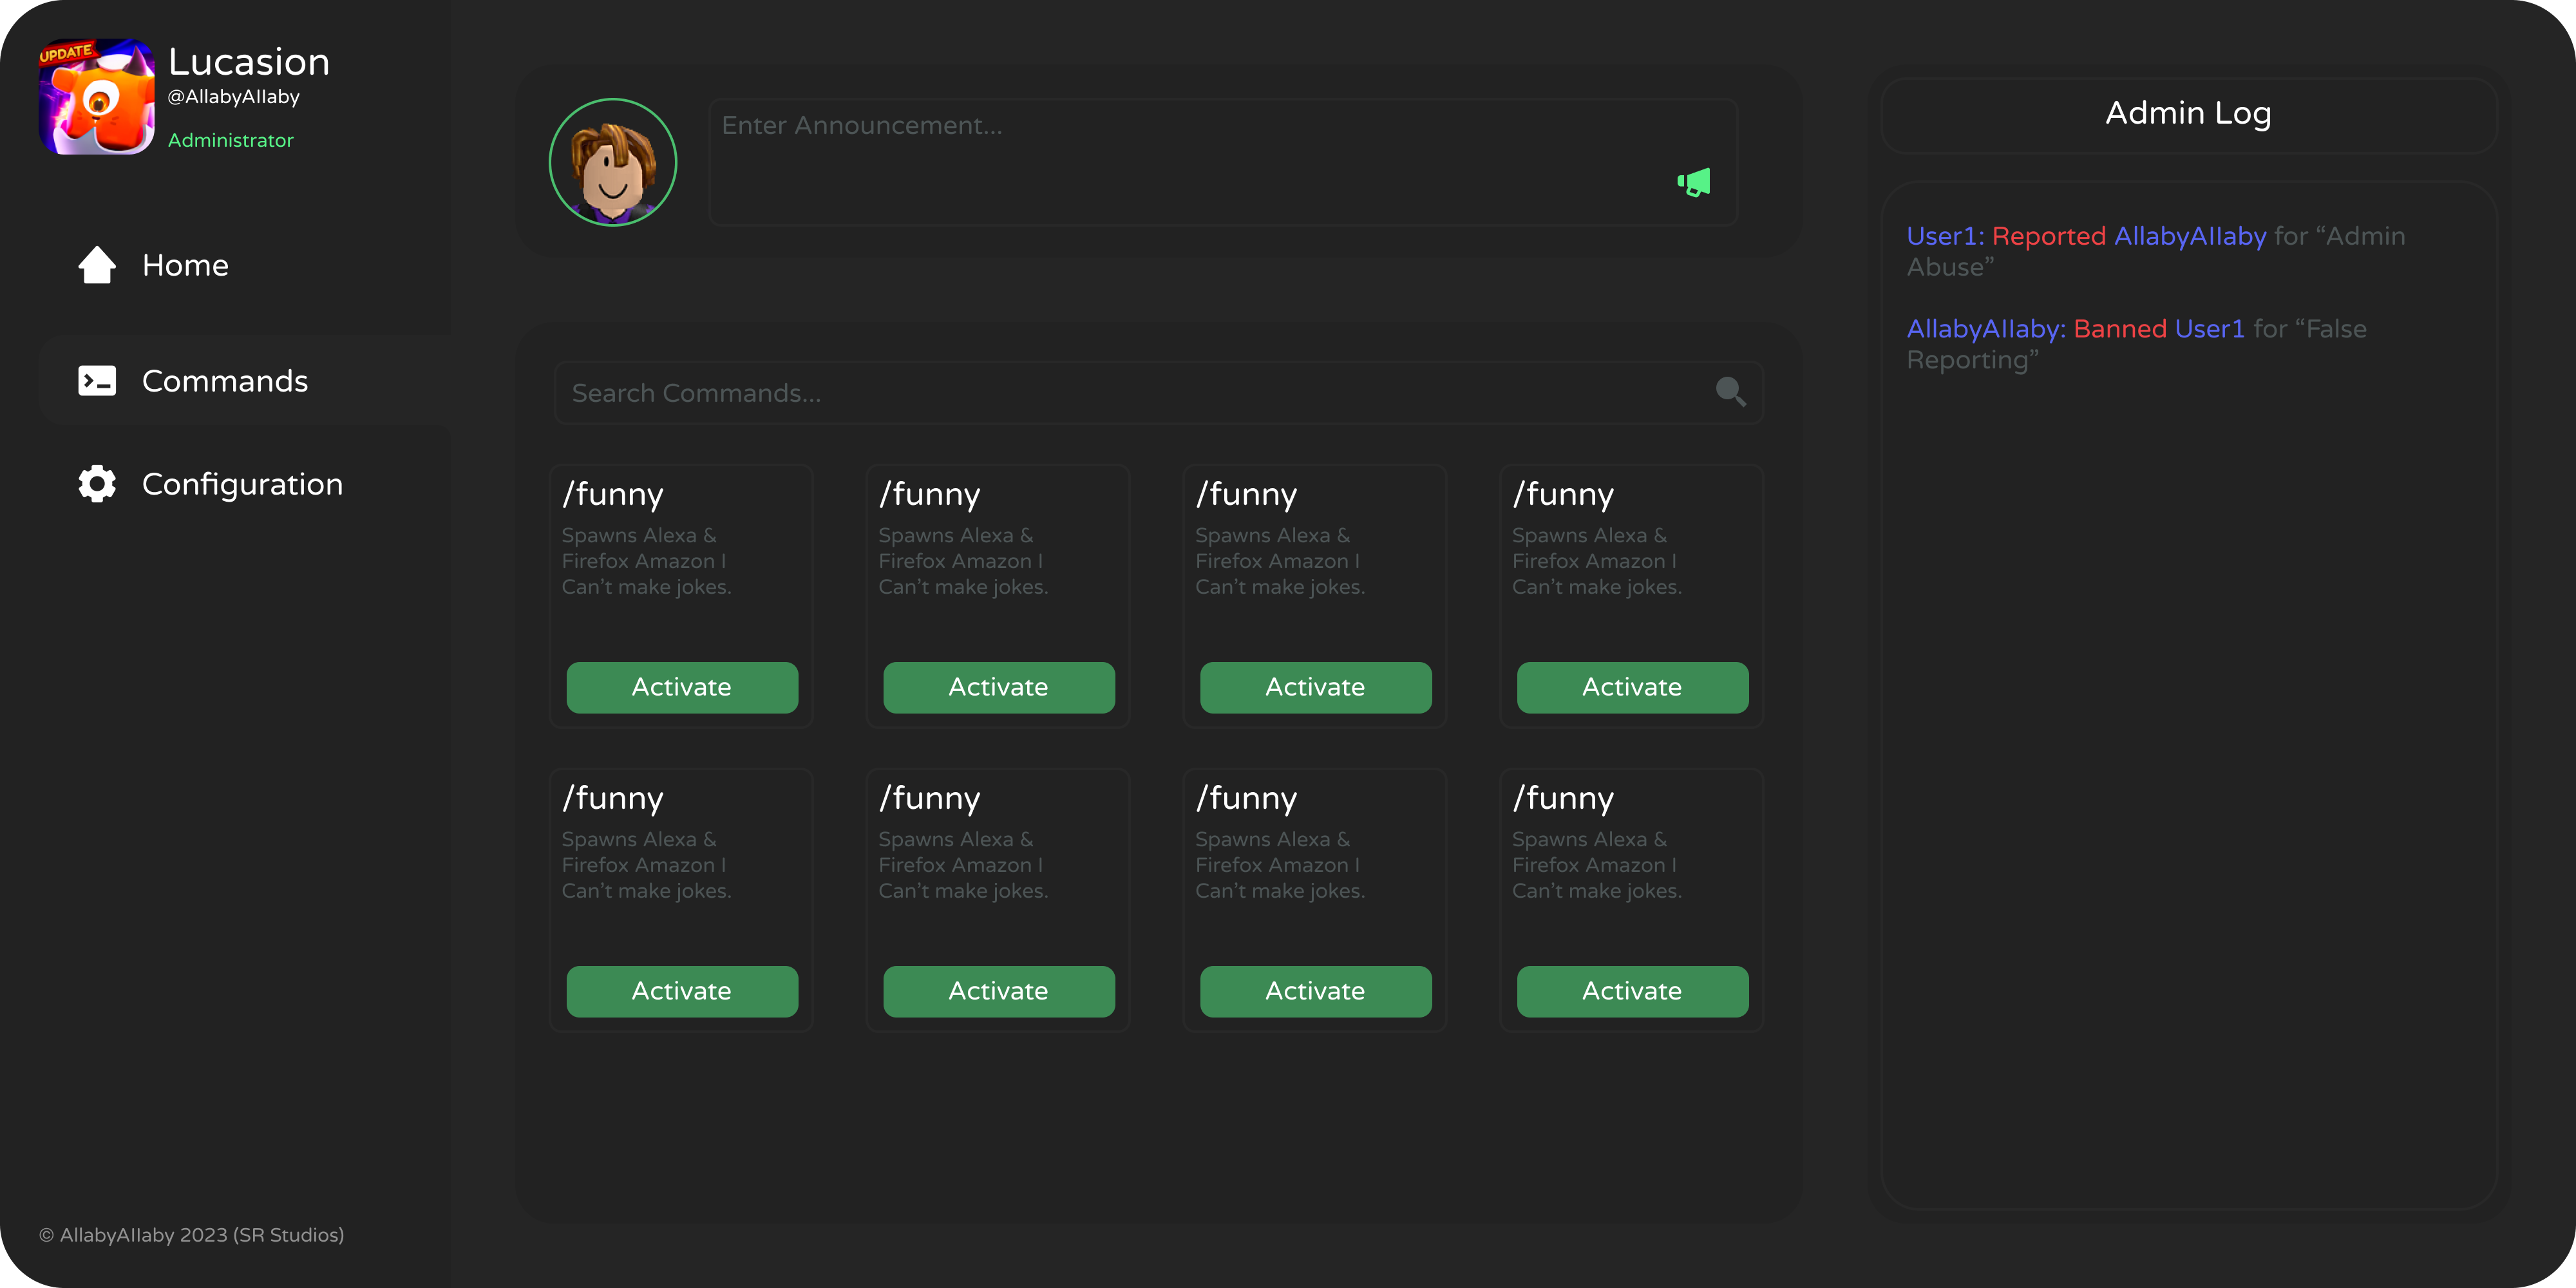Click the Commands terminal icon
The image size is (2576, 1288).
click(x=97, y=381)
